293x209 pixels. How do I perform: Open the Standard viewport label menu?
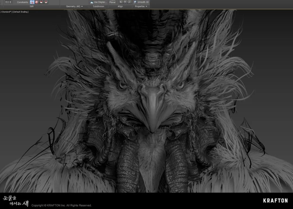(x=6, y=12)
